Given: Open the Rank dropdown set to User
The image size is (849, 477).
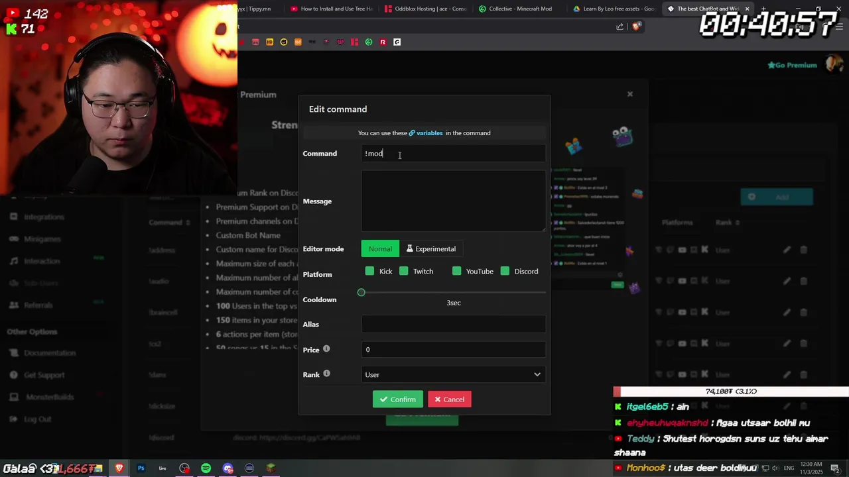Looking at the screenshot, I should (454, 375).
